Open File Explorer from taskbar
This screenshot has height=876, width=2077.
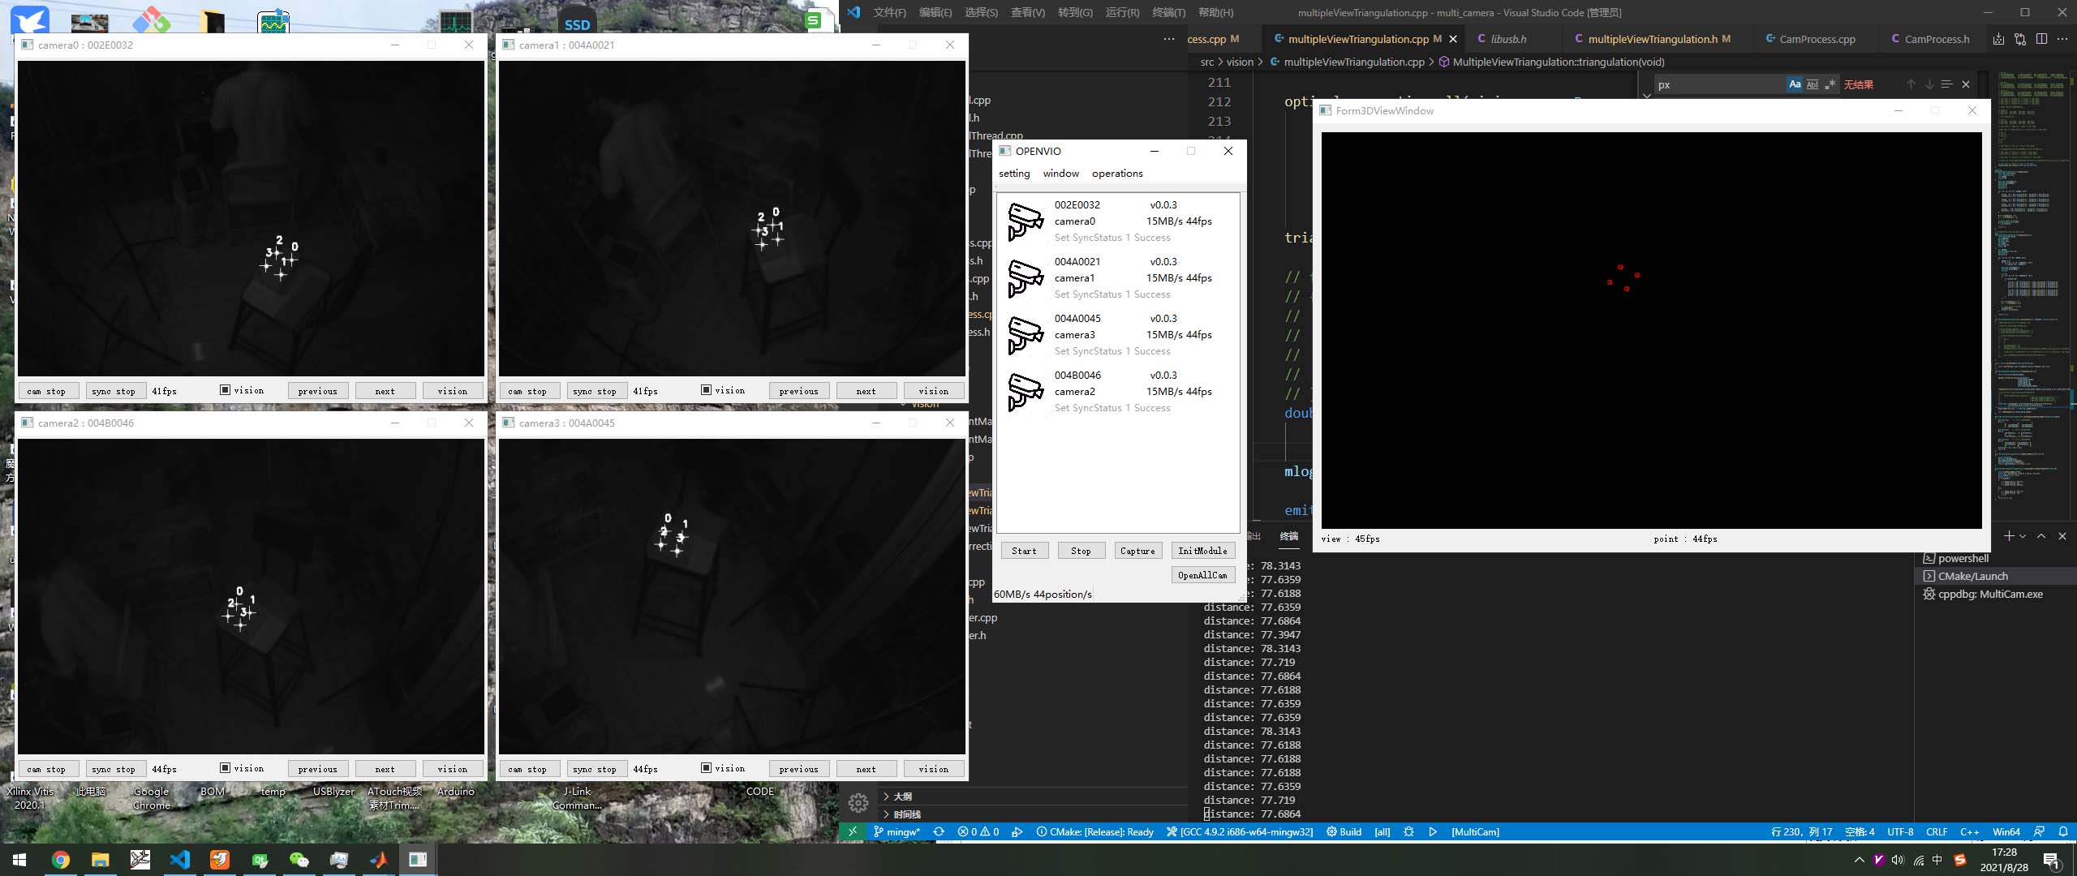pyautogui.click(x=100, y=860)
